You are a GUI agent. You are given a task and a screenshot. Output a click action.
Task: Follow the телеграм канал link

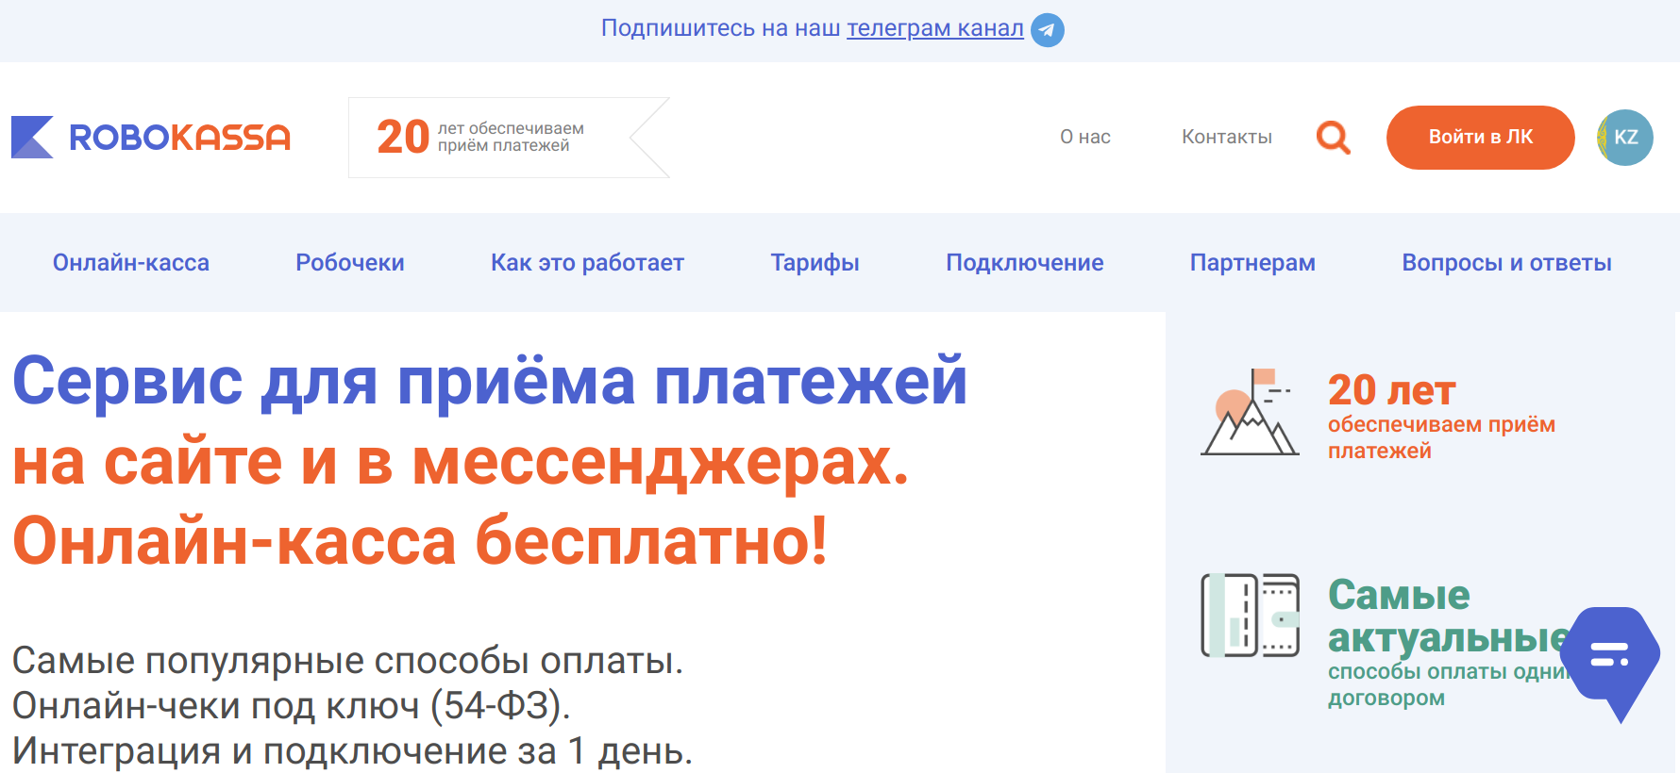pos(934,28)
